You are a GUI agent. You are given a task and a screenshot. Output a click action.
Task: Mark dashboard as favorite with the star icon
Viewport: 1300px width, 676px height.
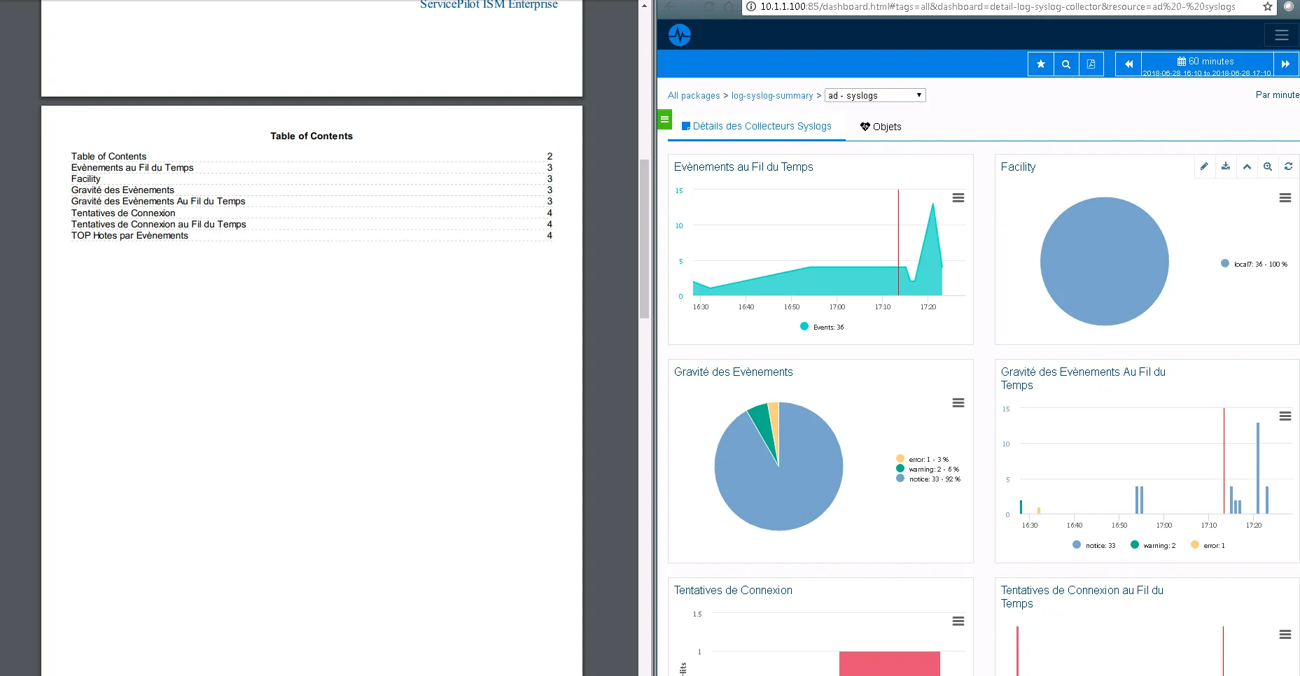click(x=1040, y=64)
